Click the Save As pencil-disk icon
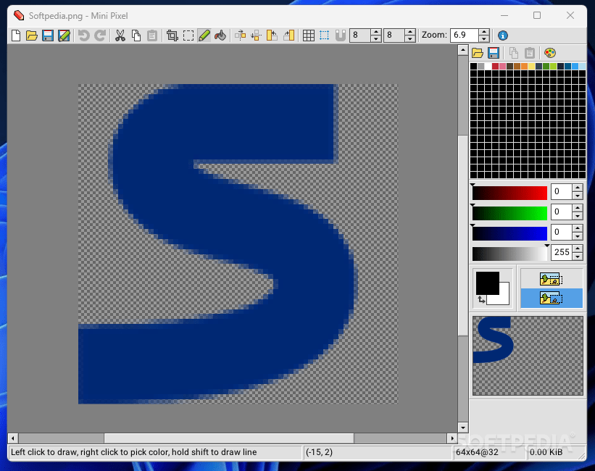The width and height of the screenshot is (595, 471). coord(64,36)
